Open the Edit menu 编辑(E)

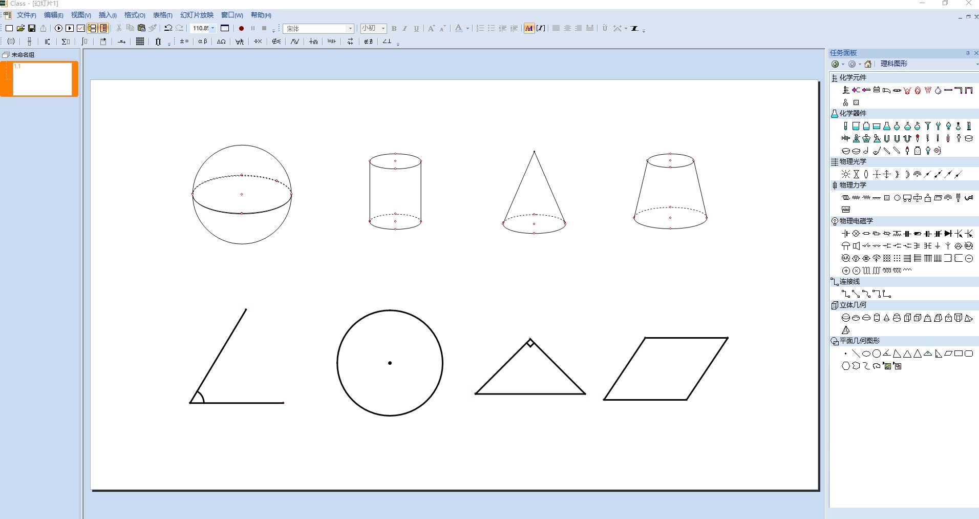pyautogui.click(x=54, y=15)
